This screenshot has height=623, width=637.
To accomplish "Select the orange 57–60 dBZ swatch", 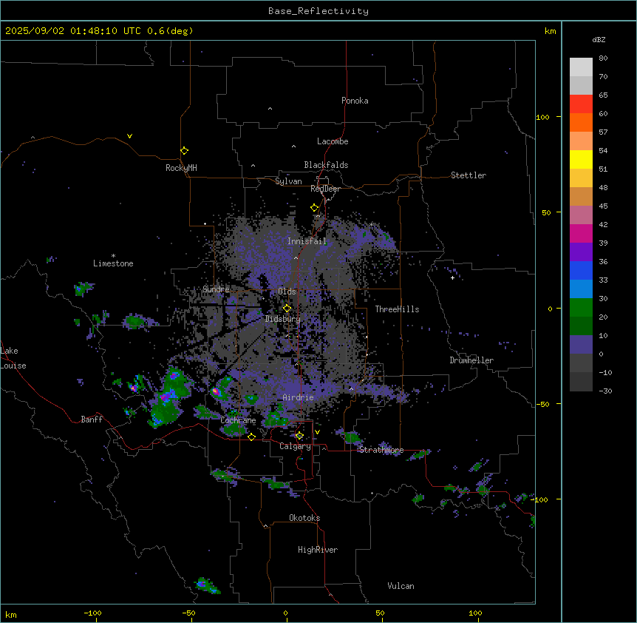I will pyautogui.click(x=581, y=122).
